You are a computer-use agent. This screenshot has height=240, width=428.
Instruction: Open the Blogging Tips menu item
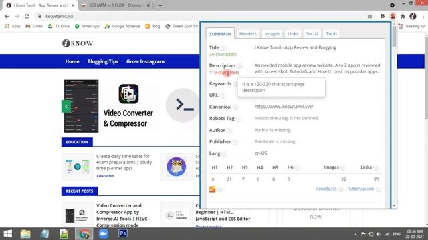[x=102, y=61]
